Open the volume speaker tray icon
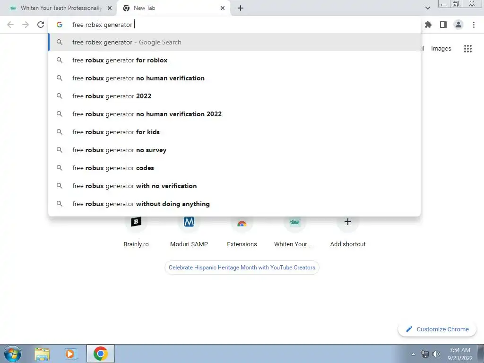The width and height of the screenshot is (484, 363). coord(436,354)
